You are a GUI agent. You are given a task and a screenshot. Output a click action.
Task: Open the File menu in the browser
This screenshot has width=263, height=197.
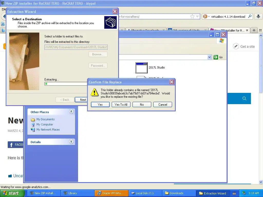[3, 9]
